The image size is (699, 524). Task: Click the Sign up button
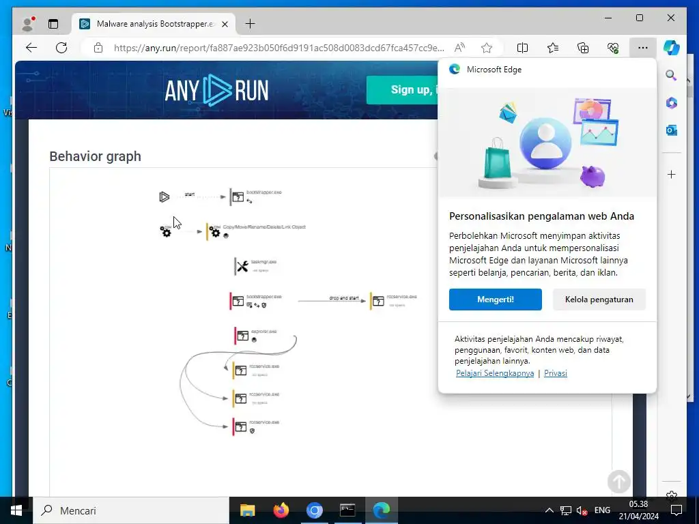[402, 89]
